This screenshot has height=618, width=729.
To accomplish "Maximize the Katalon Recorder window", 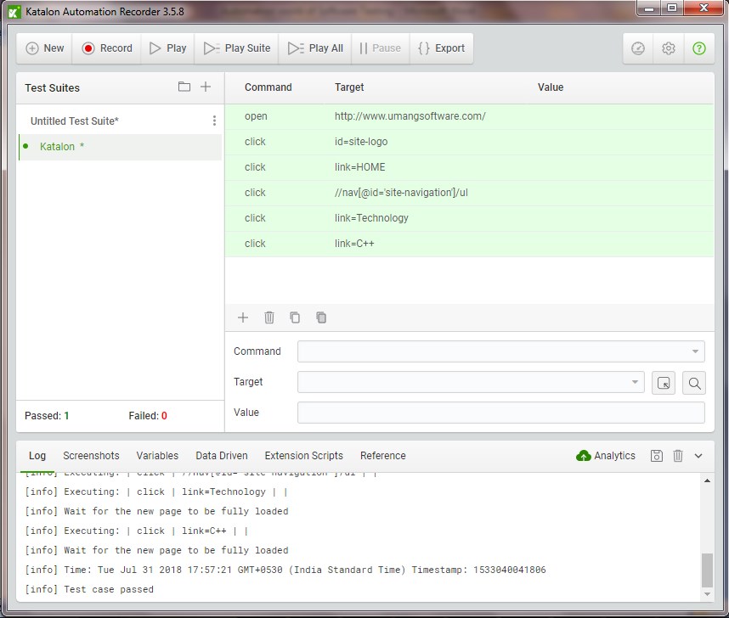I will point(672,8).
